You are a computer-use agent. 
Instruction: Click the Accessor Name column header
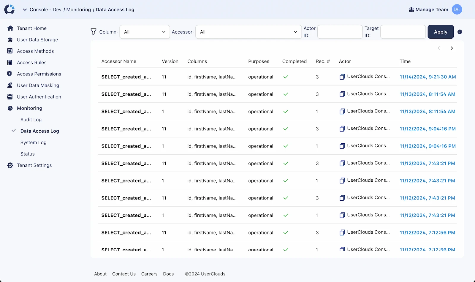point(119,61)
